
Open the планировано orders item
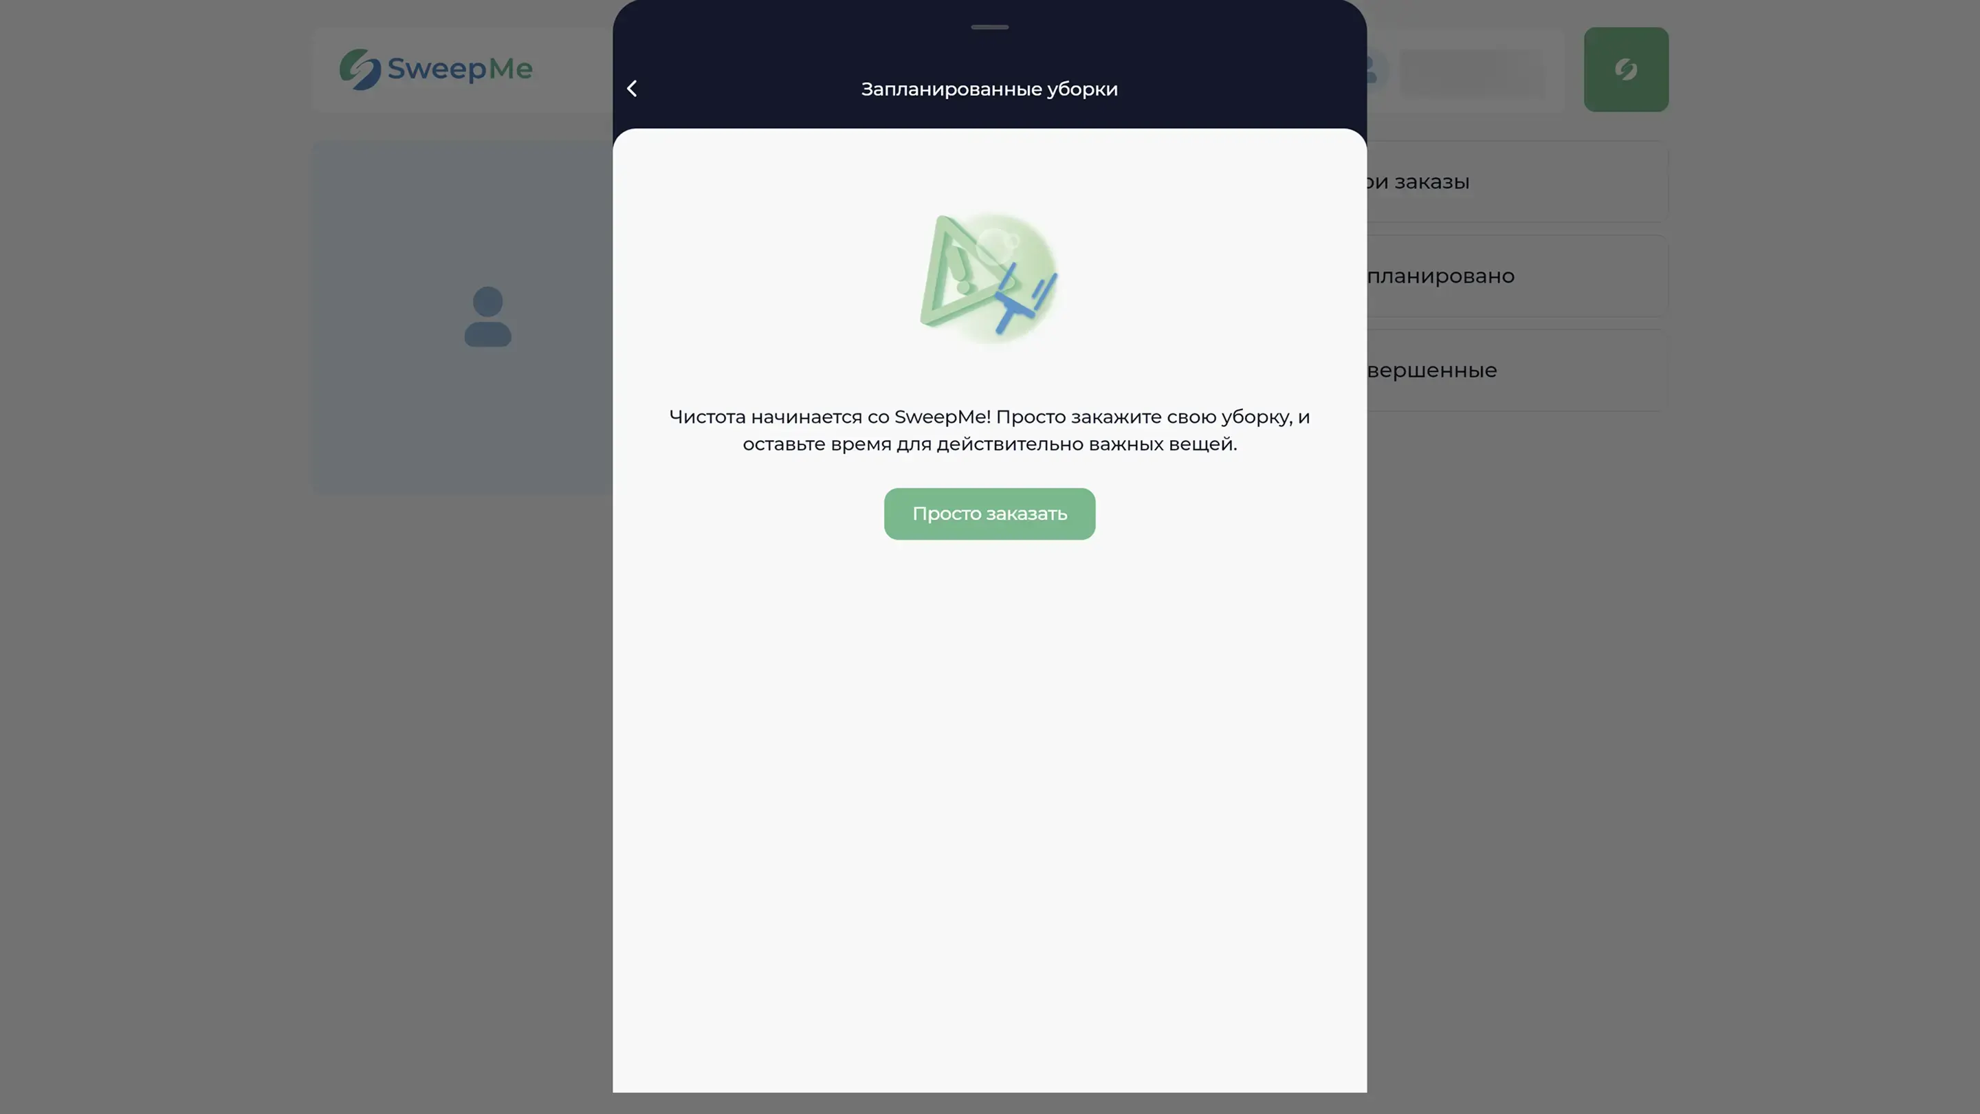(1517, 276)
